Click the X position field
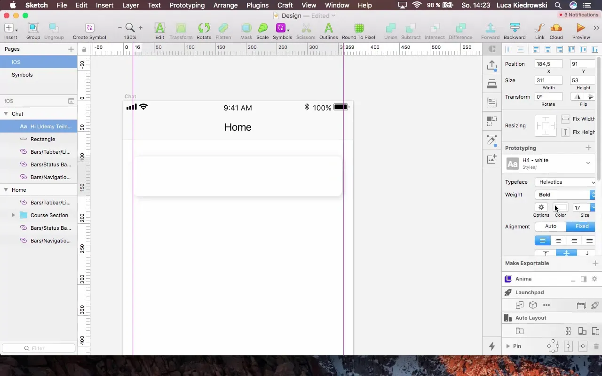 pos(548,64)
